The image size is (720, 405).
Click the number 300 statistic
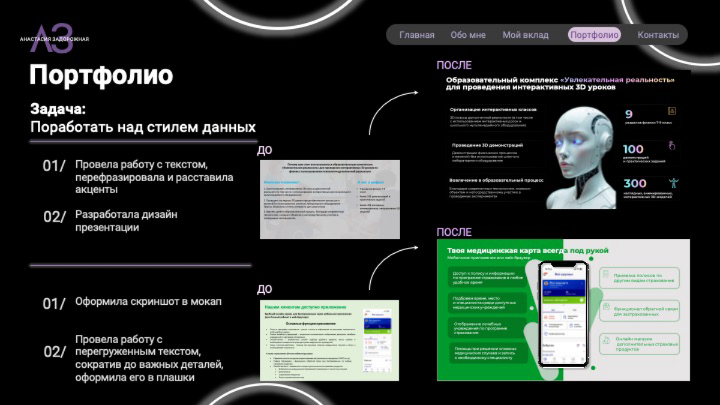click(634, 184)
